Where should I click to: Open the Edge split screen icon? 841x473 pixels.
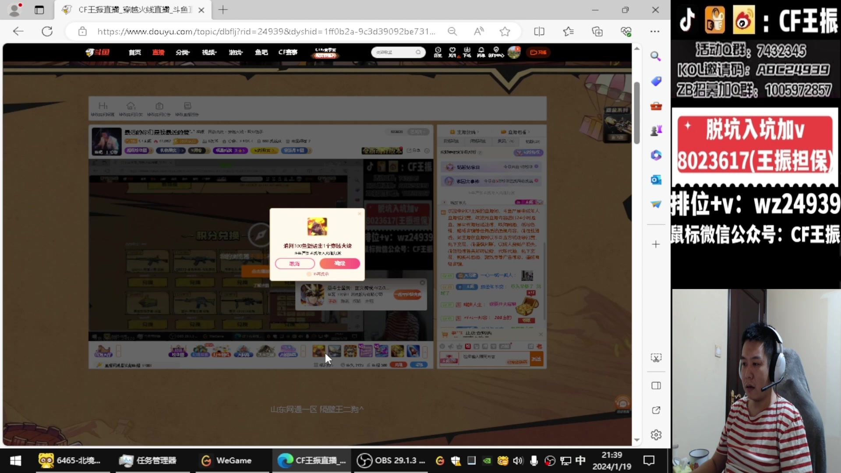(539, 32)
